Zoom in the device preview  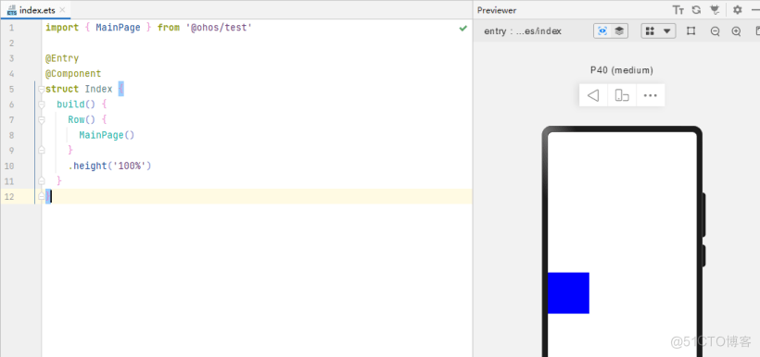point(736,31)
